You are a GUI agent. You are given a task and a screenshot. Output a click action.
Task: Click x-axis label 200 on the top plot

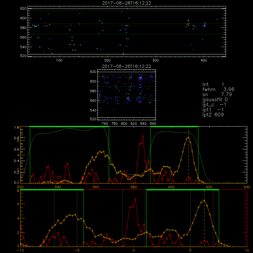point(107,60)
